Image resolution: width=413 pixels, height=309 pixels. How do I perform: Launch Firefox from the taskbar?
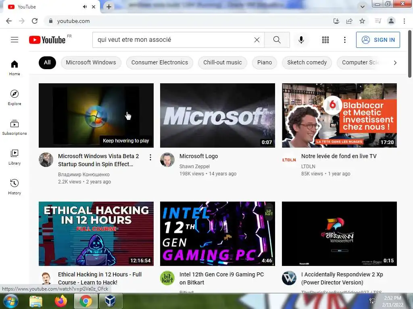pos(61,301)
